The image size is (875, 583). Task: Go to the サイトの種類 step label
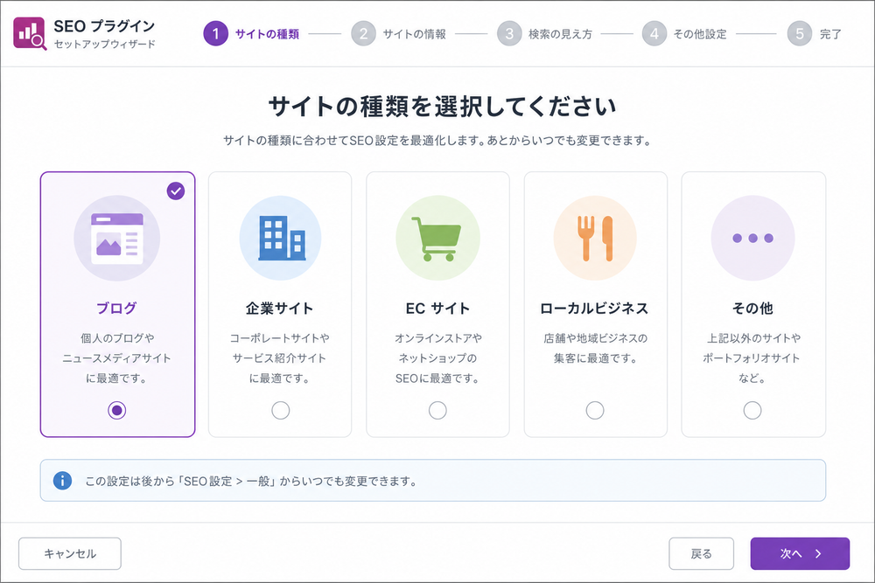point(267,34)
